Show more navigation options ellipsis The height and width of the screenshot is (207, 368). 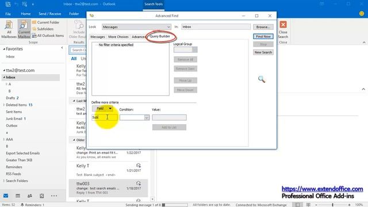click(x=54, y=195)
